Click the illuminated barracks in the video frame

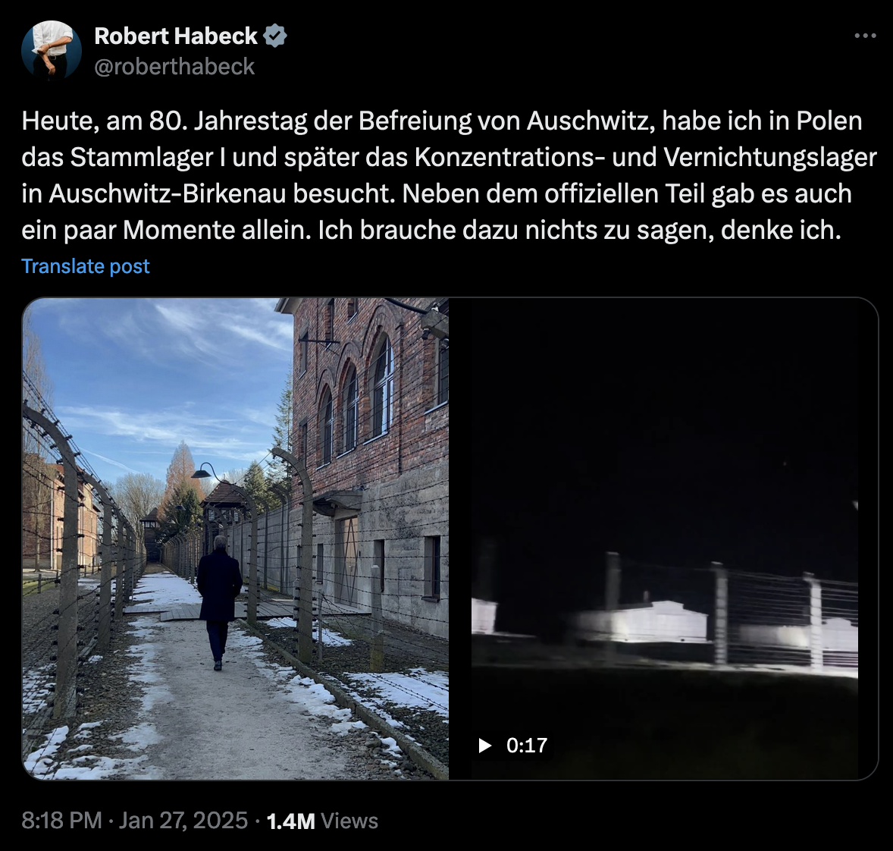[644, 621]
